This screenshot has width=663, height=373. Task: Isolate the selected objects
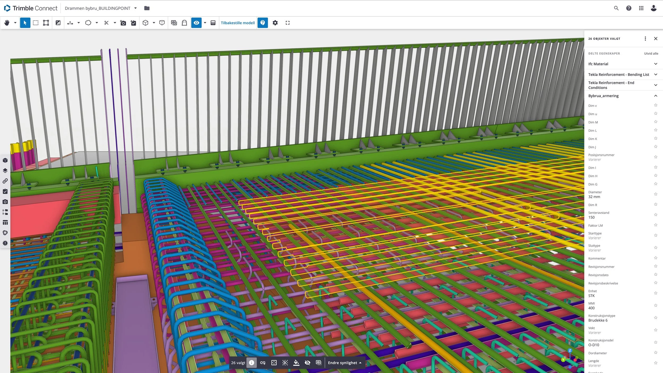click(x=319, y=363)
